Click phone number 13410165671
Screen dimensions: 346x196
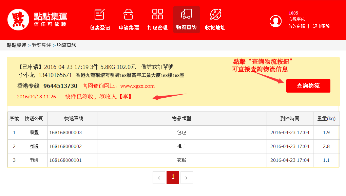[x=55, y=75]
